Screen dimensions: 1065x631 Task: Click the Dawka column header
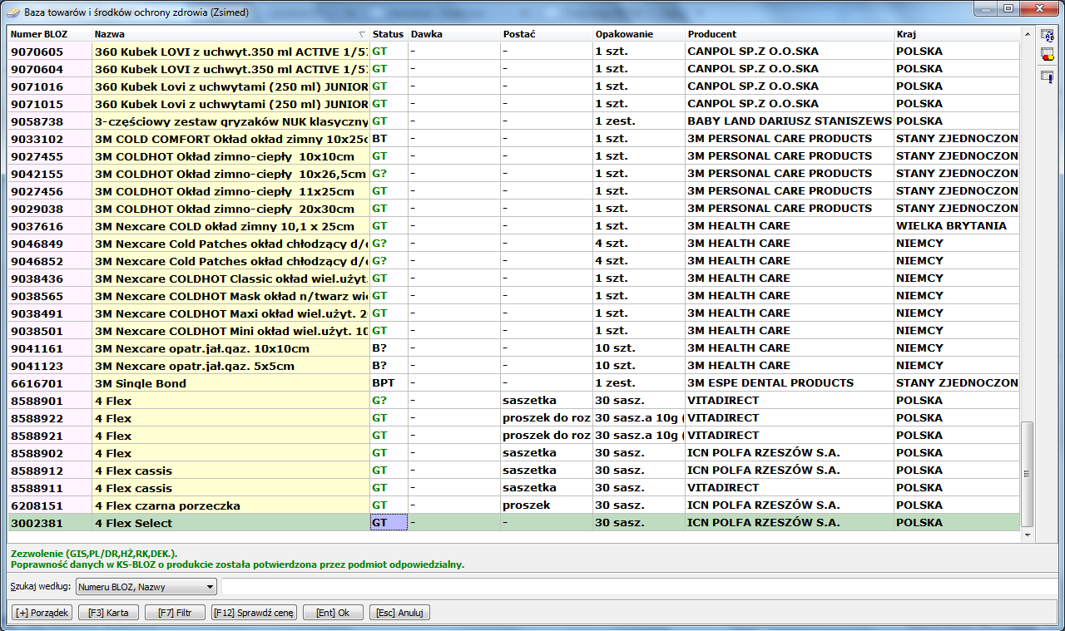coord(454,34)
